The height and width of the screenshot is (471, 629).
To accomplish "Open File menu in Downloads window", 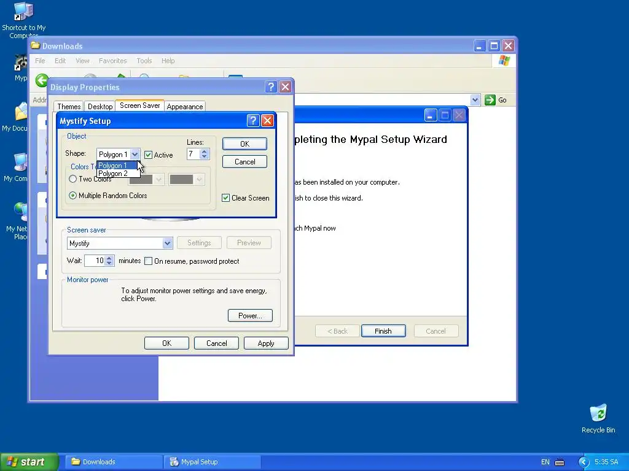I will [x=40, y=61].
